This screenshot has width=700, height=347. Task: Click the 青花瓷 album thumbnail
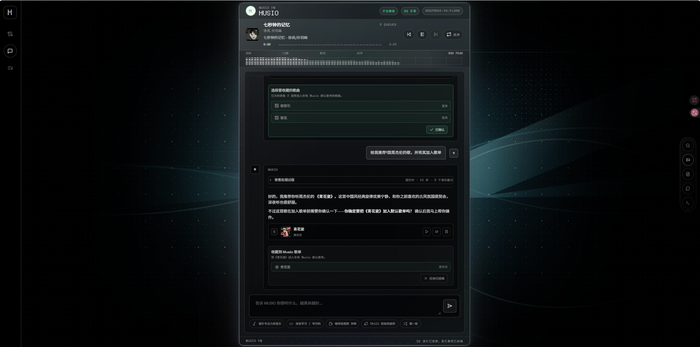pos(286,232)
